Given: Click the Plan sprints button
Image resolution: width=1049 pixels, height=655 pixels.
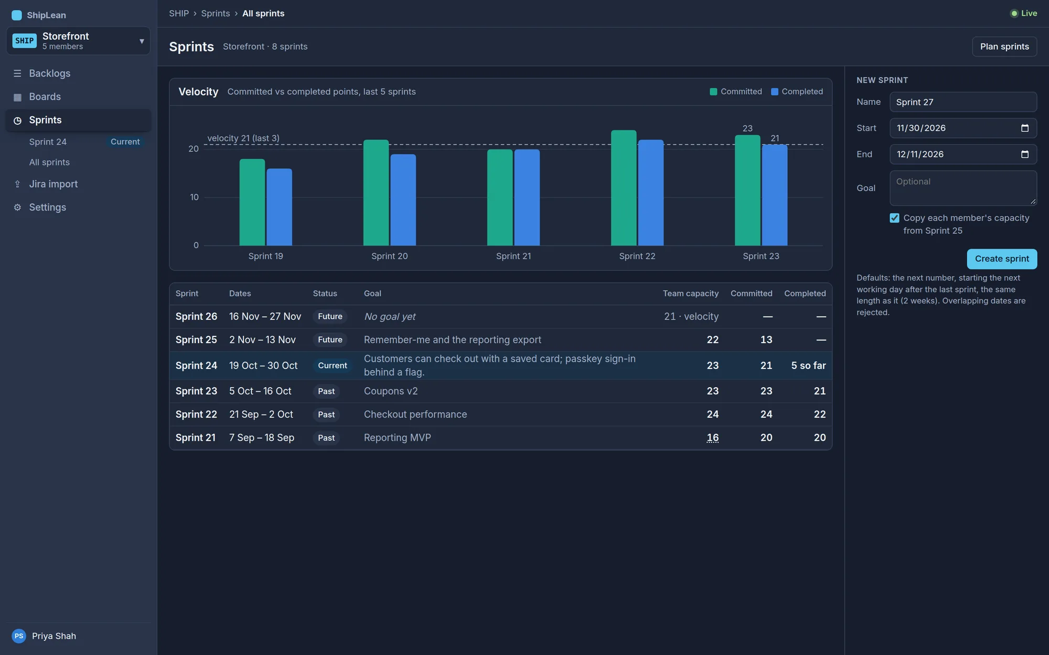Looking at the screenshot, I should [1004, 47].
